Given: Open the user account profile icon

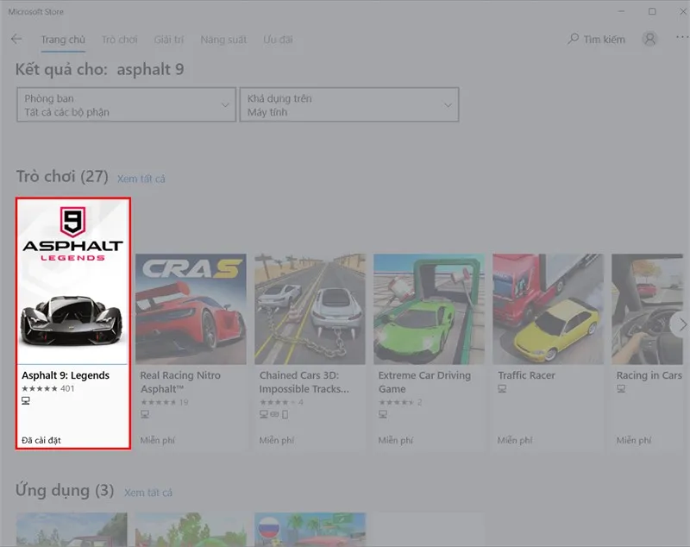Looking at the screenshot, I should 649,40.
